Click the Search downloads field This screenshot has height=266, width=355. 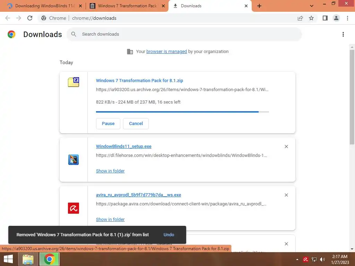pyautogui.click(x=184, y=34)
